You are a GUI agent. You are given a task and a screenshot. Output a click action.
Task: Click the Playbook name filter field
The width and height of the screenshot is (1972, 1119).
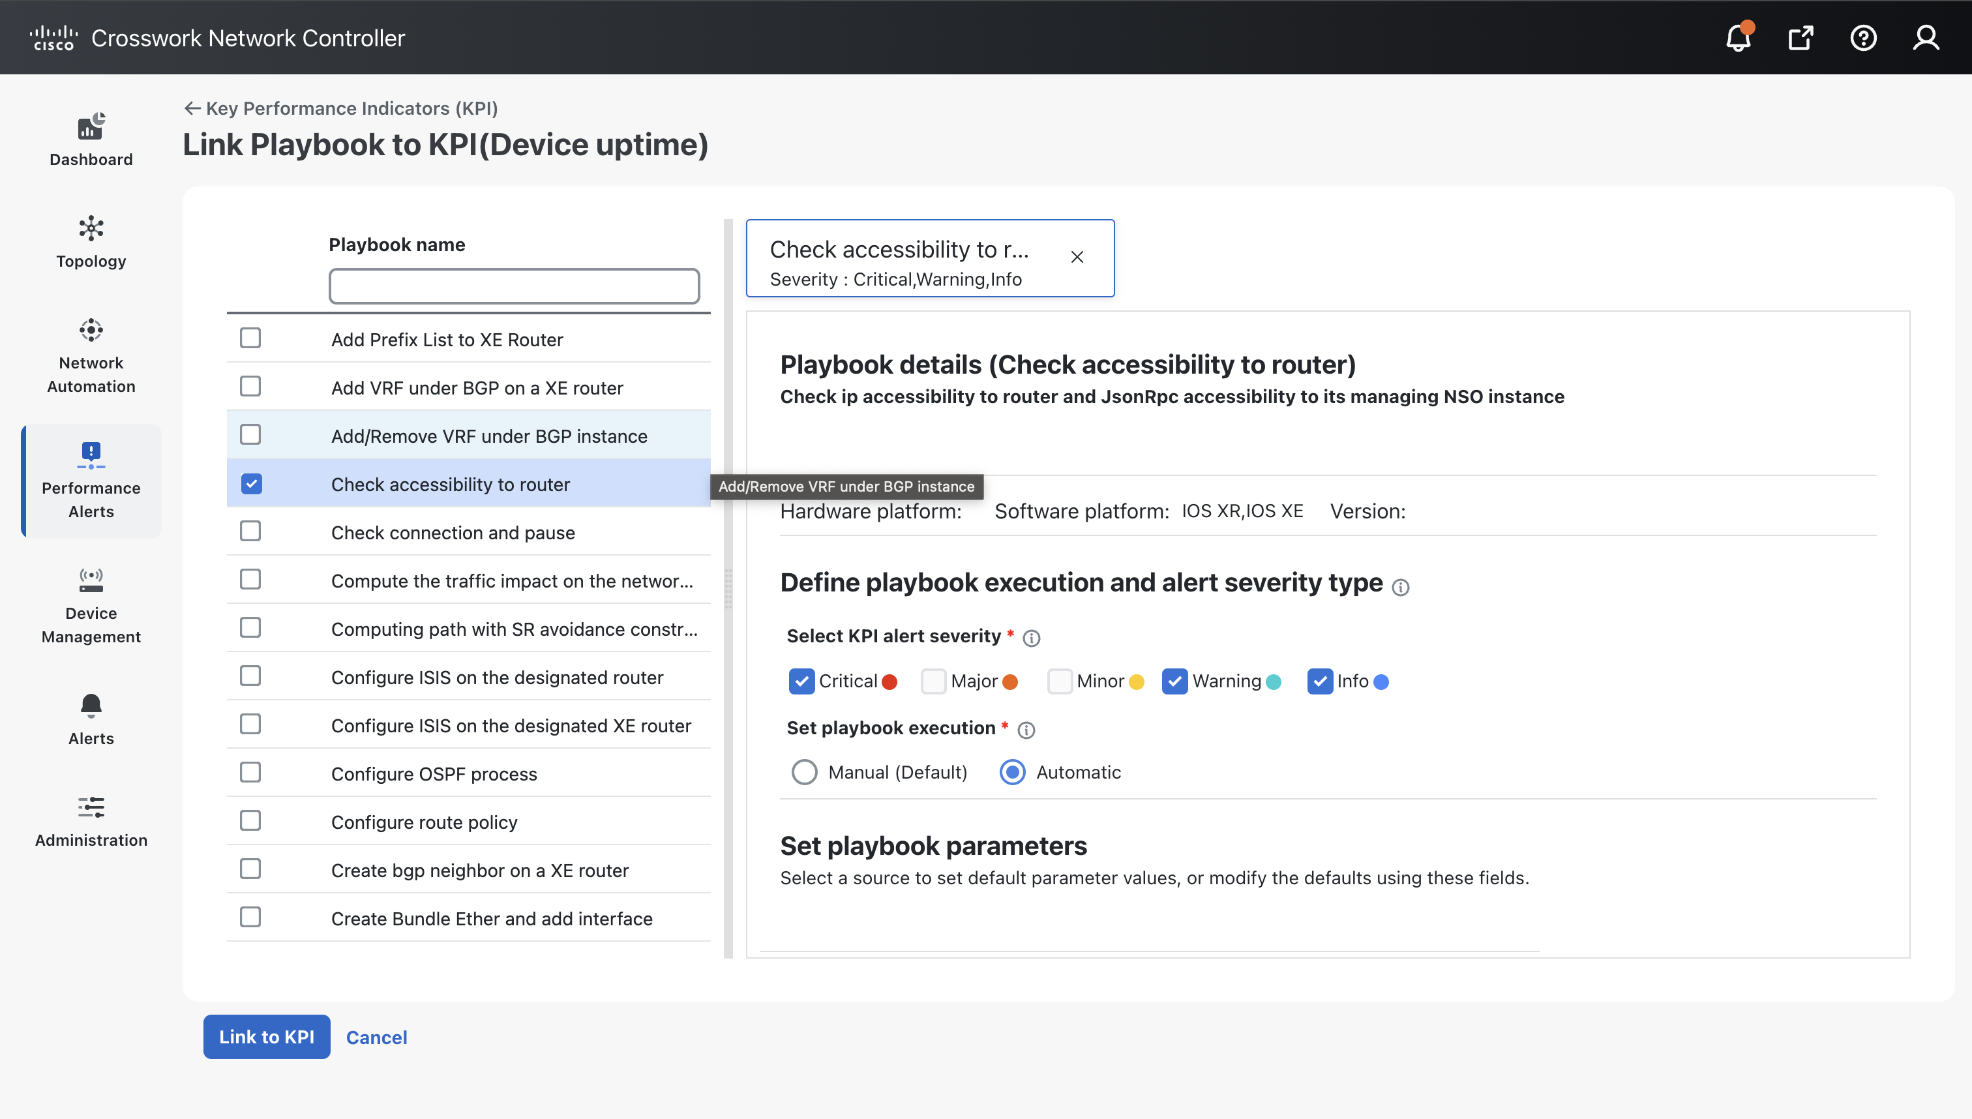[513, 285]
